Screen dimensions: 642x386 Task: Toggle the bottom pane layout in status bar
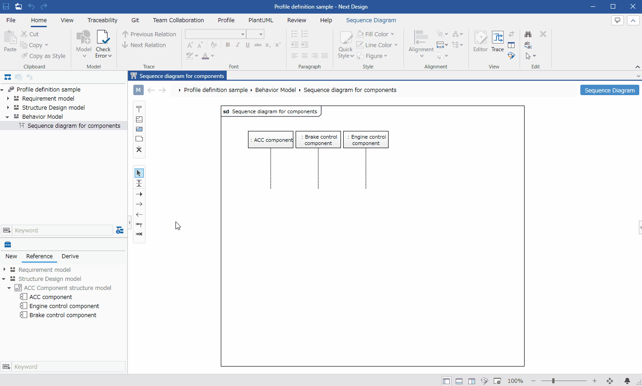[x=459, y=381]
